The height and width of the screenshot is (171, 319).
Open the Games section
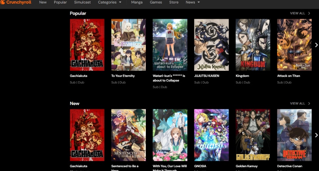click(156, 2)
